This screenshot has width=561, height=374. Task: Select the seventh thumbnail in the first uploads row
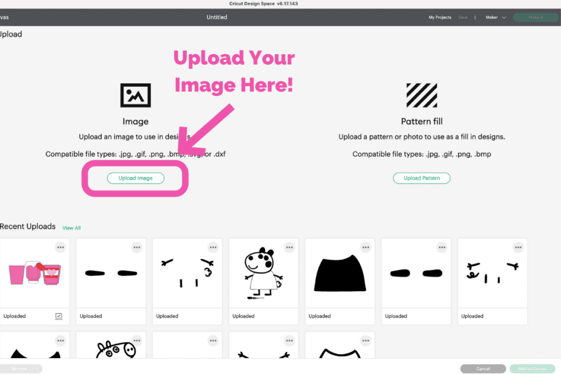click(x=493, y=274)
